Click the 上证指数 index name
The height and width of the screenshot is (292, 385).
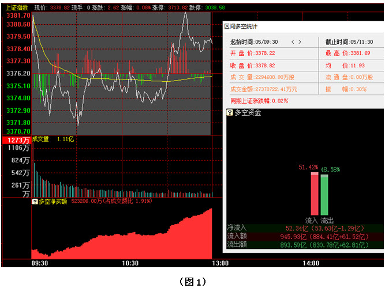tap(17, 7)
